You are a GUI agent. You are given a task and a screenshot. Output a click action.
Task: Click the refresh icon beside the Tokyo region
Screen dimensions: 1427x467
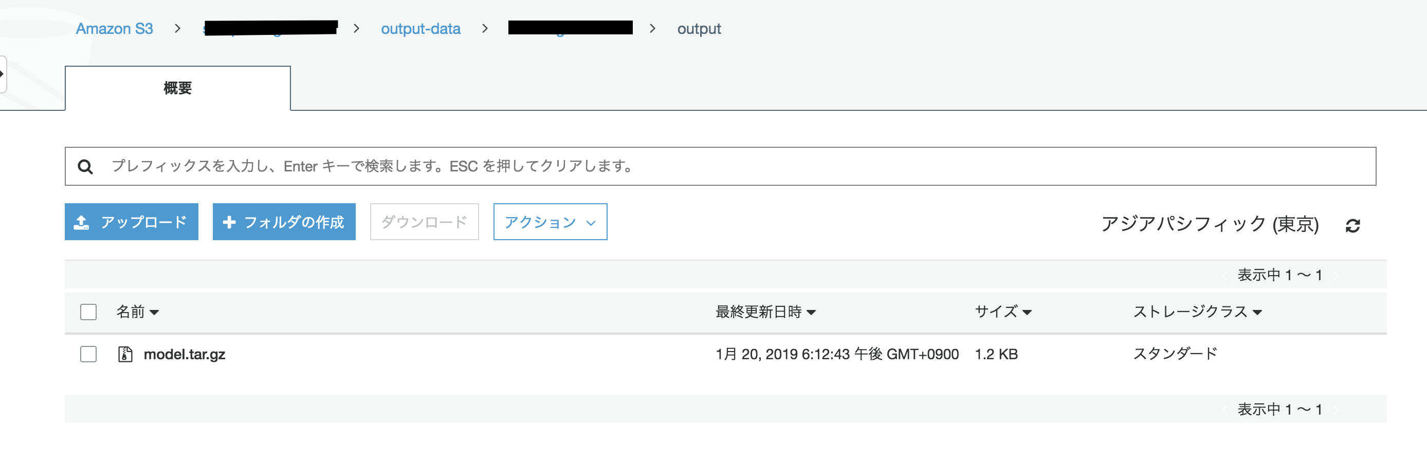tap(1352, 225)
